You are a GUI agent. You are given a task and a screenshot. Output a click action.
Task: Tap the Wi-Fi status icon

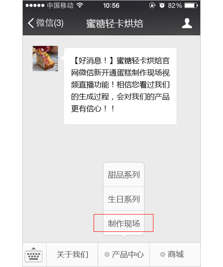pyautogui.click(x=80, y=5)
